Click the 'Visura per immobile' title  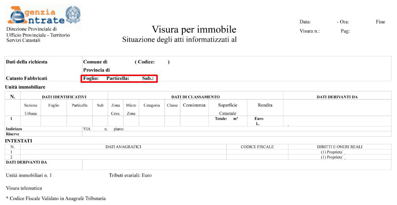194,29
